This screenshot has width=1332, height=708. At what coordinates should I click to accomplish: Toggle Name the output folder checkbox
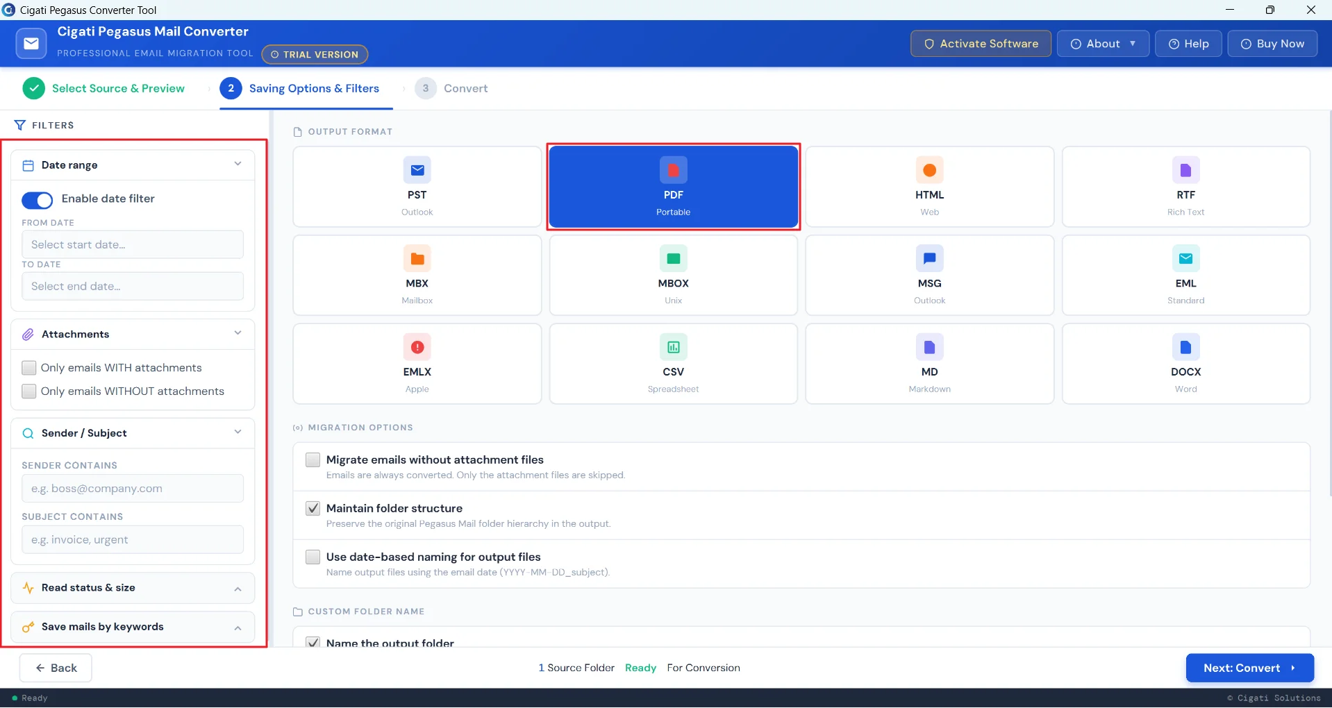[x=313, y=642]
